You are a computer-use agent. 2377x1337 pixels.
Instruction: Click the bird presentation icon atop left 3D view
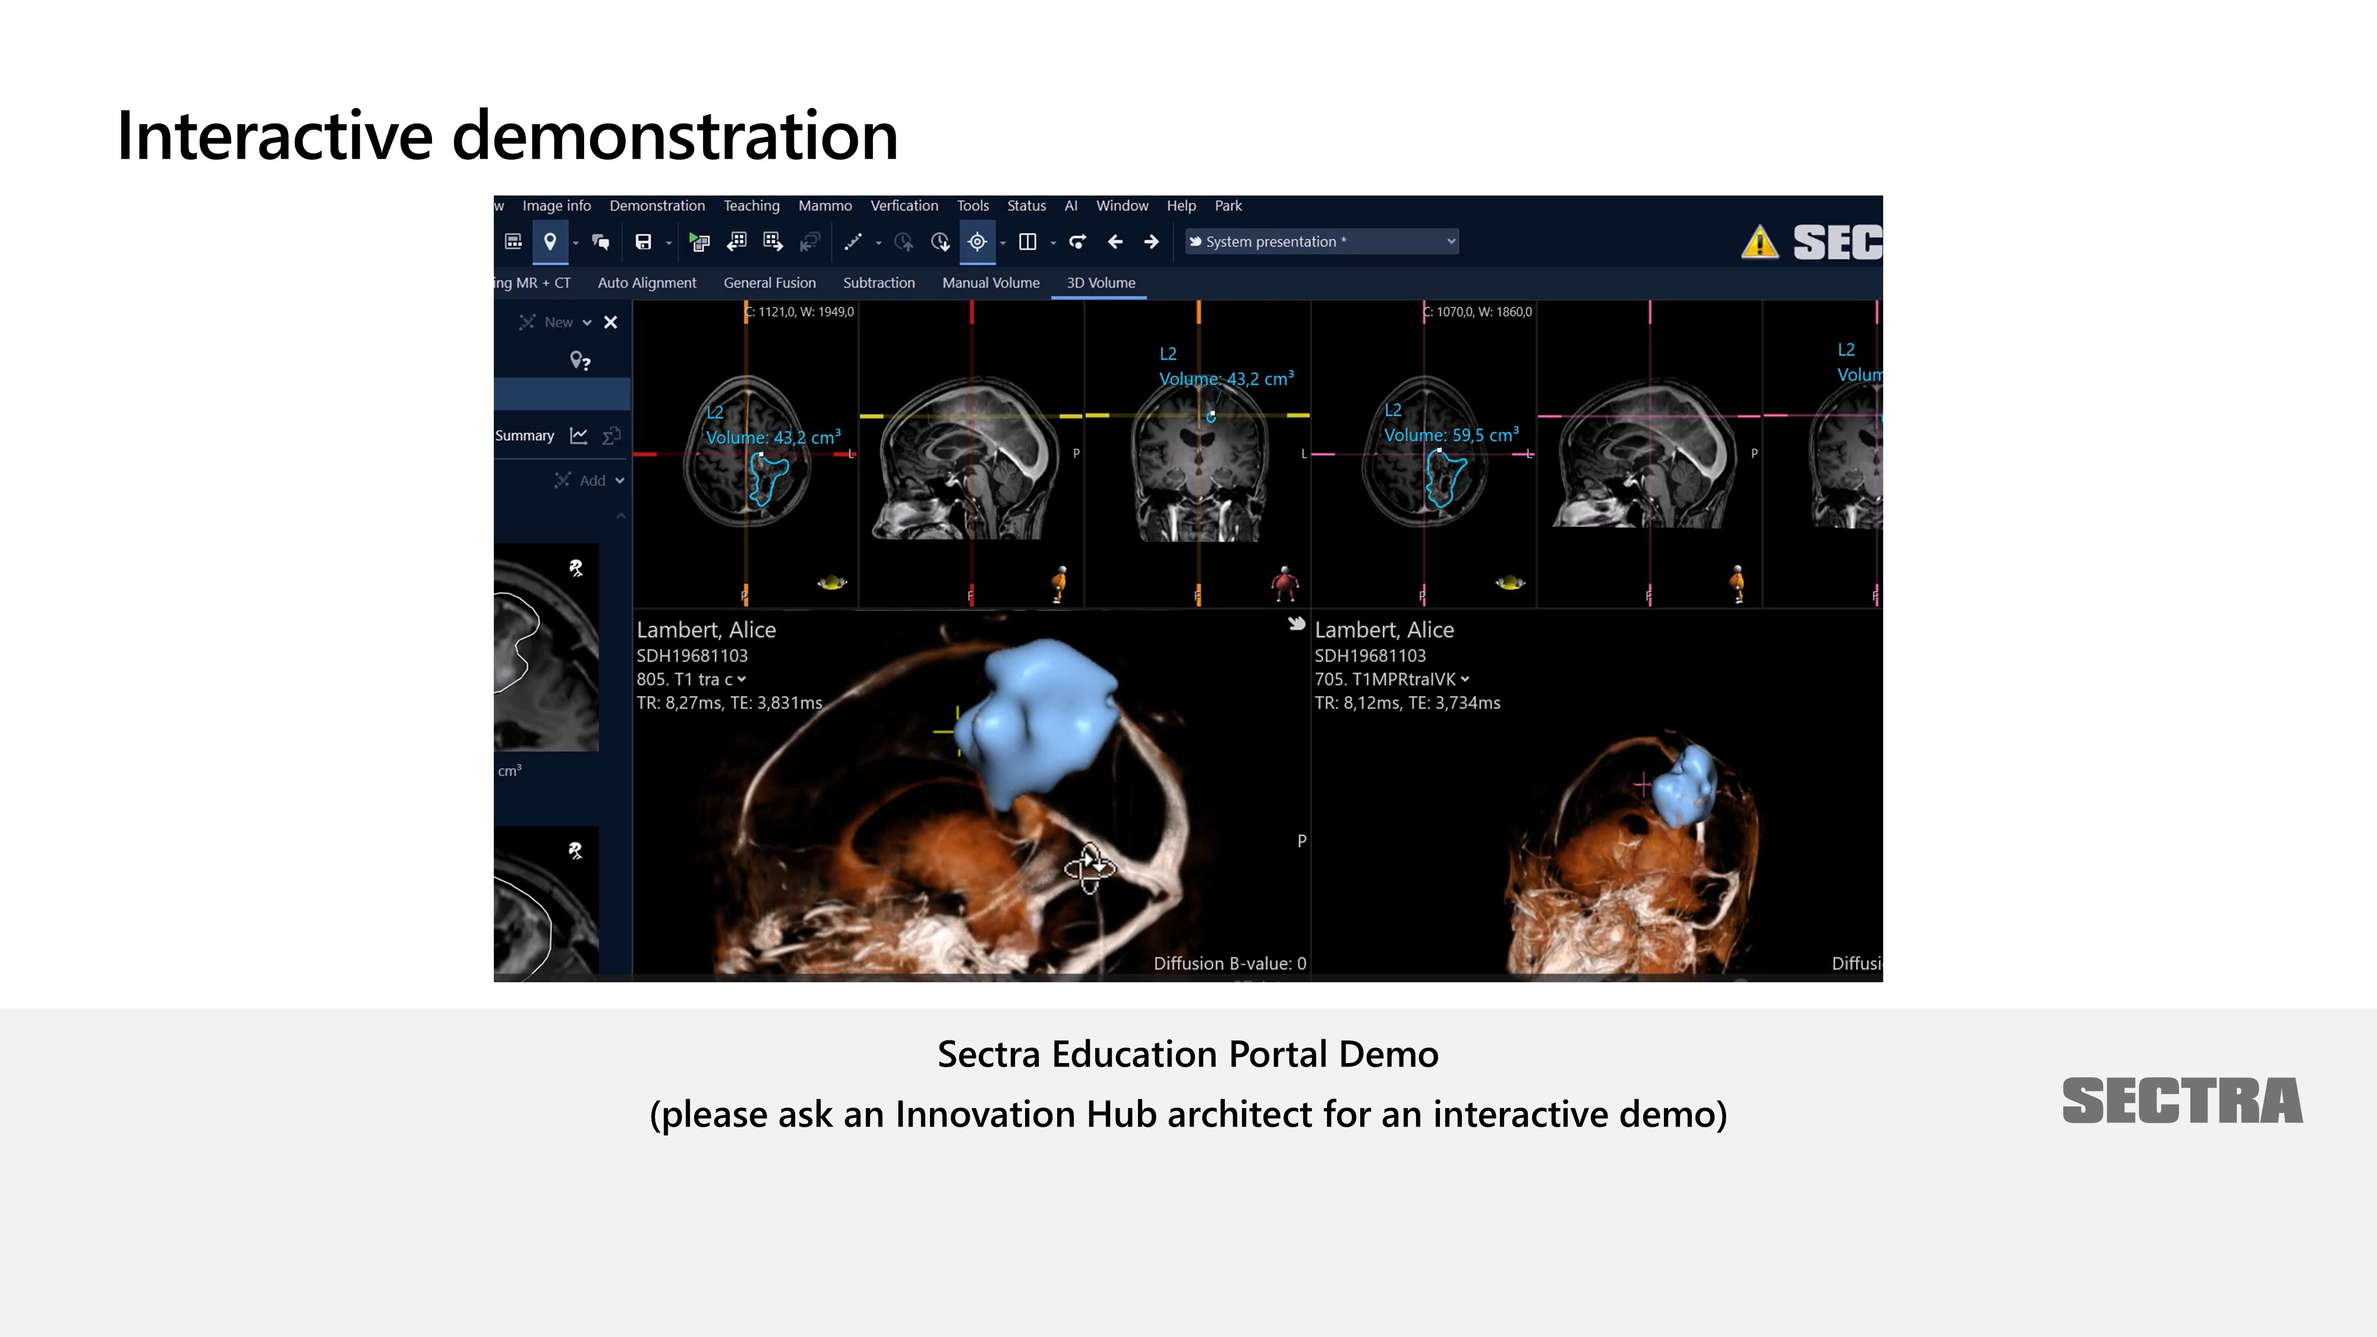(x=1297, y=624)
